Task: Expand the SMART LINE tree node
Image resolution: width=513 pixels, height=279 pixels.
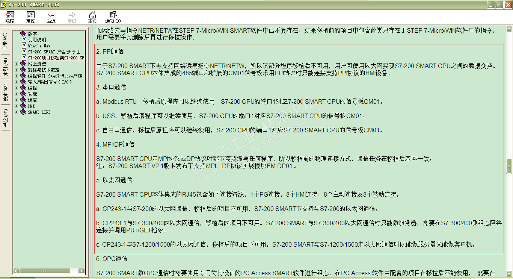Action: 17,112
